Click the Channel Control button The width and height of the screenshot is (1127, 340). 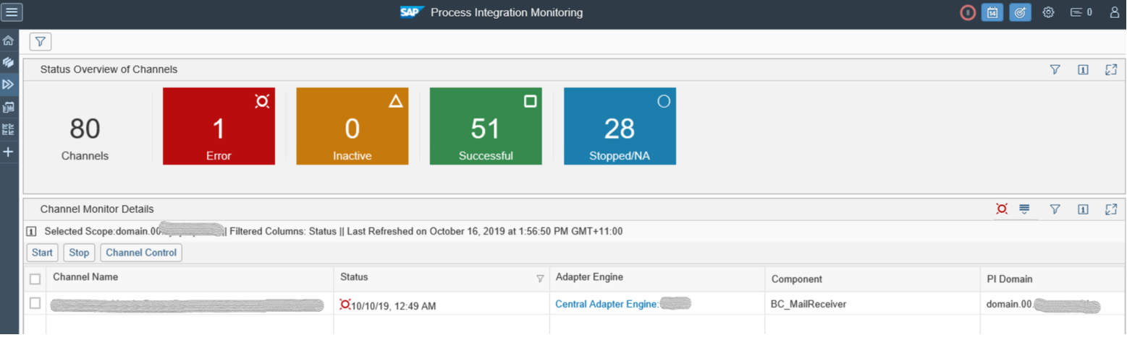click(x=141, y=253)
